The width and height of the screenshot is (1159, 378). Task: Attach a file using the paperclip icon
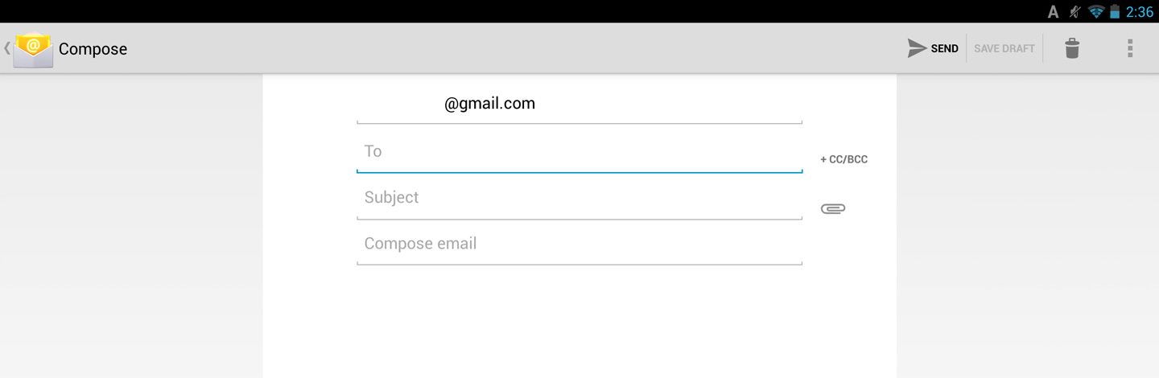coord(833,208)
